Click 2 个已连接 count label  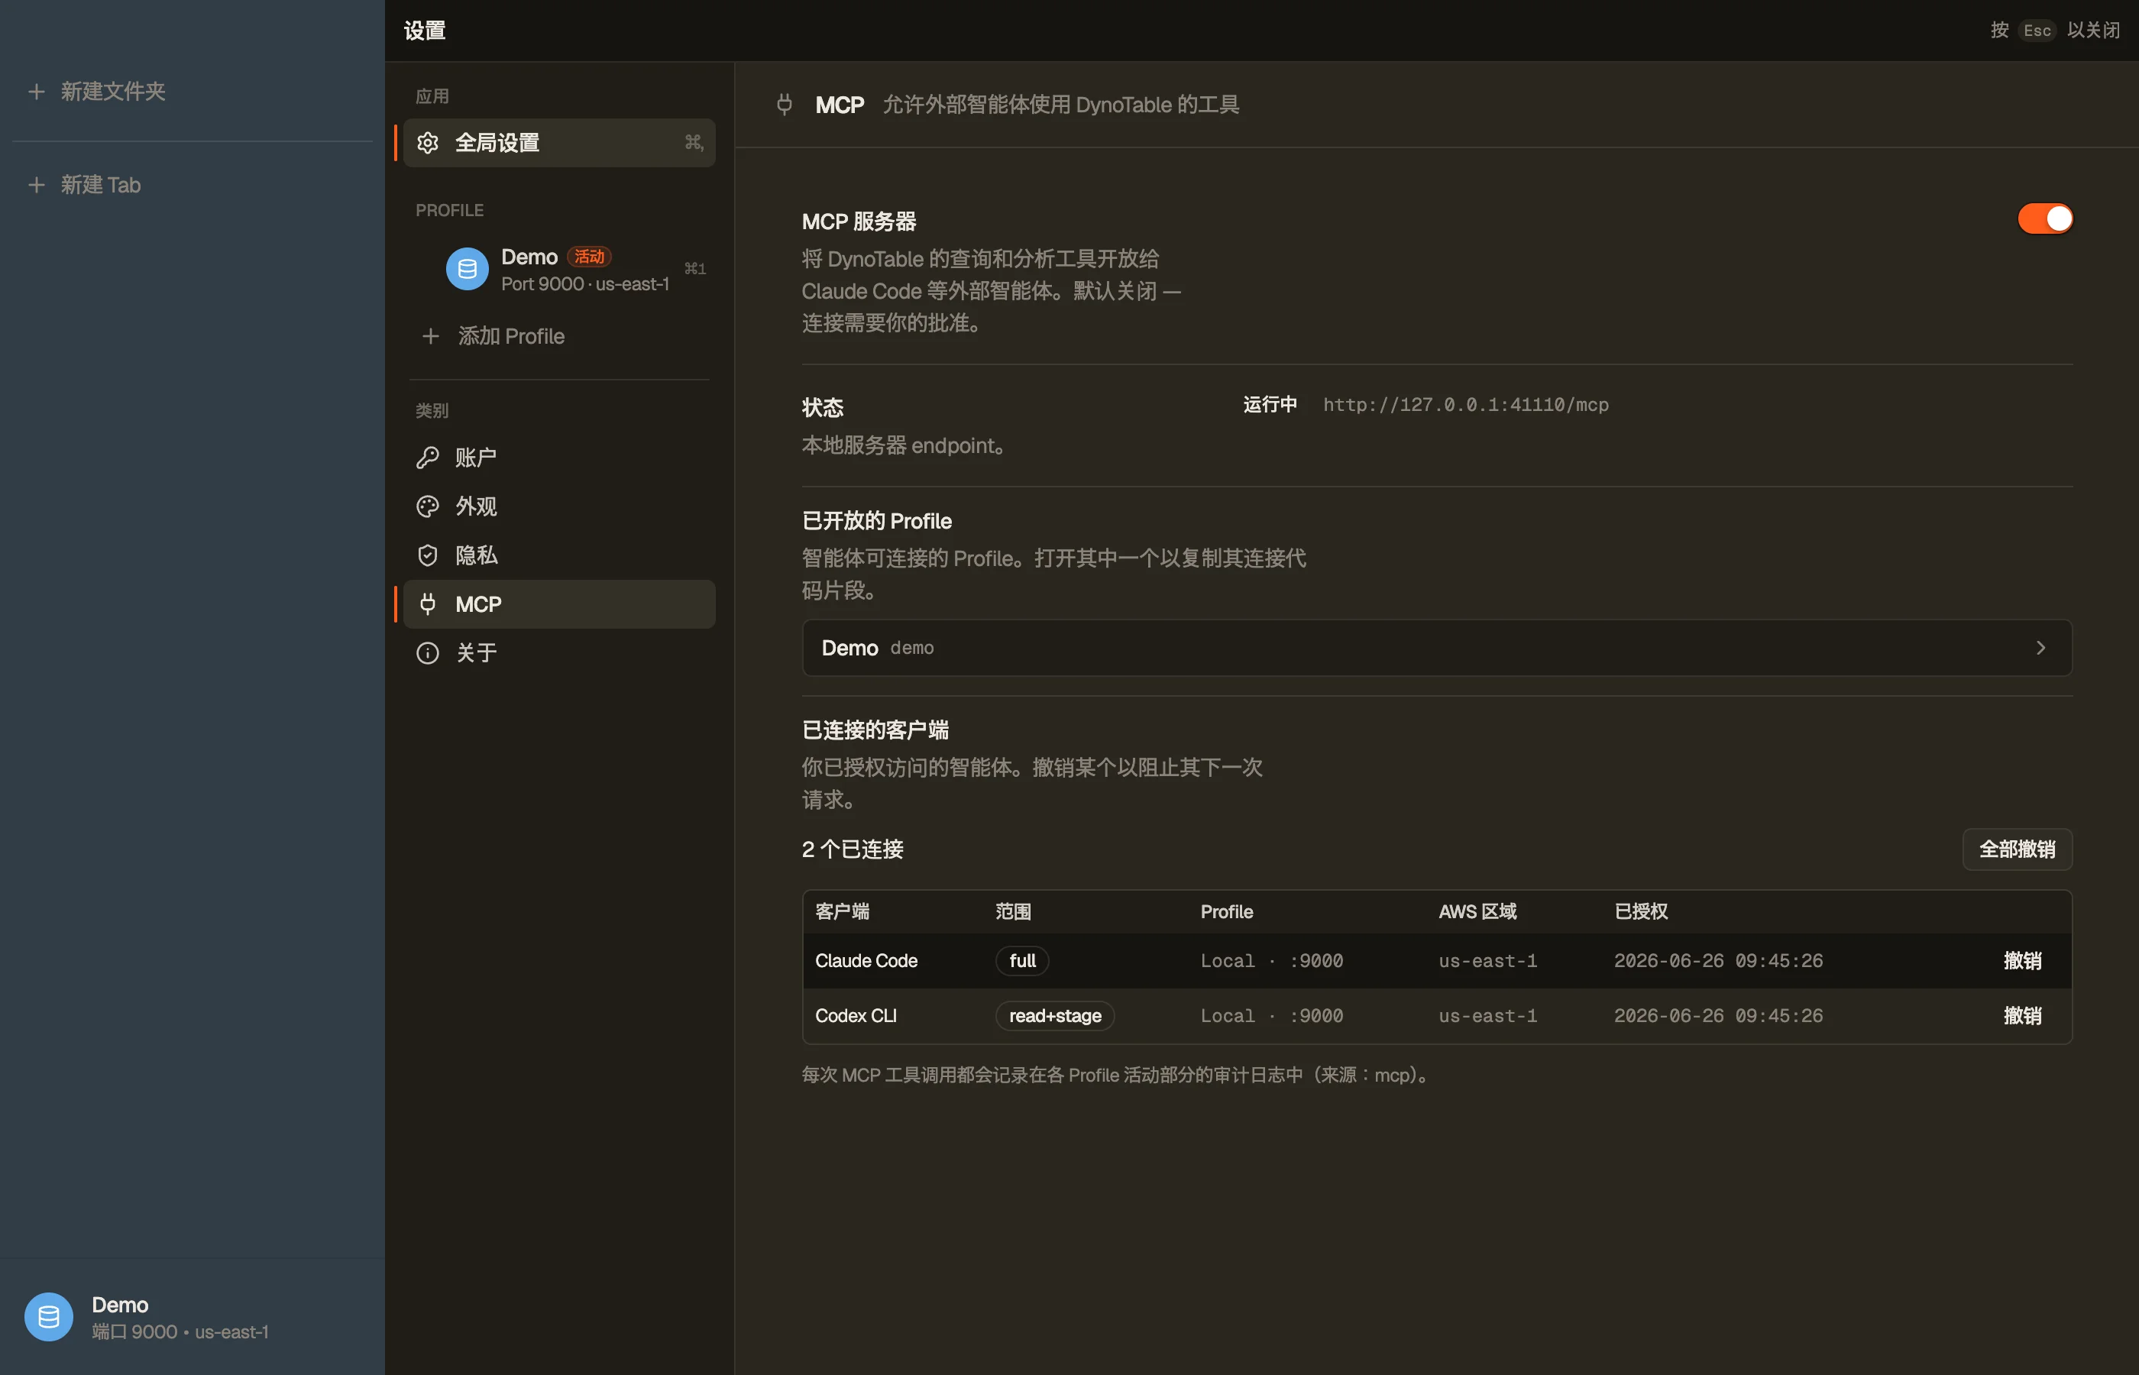click(853, 849)
